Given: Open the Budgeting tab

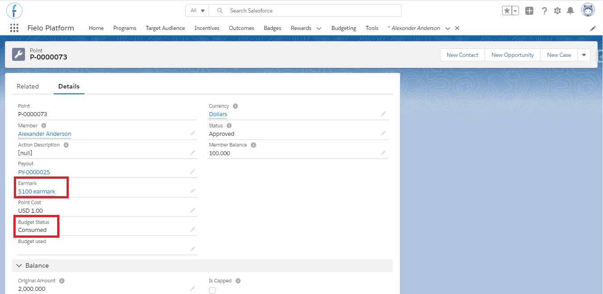Looking at the screenshot, I should pos(344,28).
